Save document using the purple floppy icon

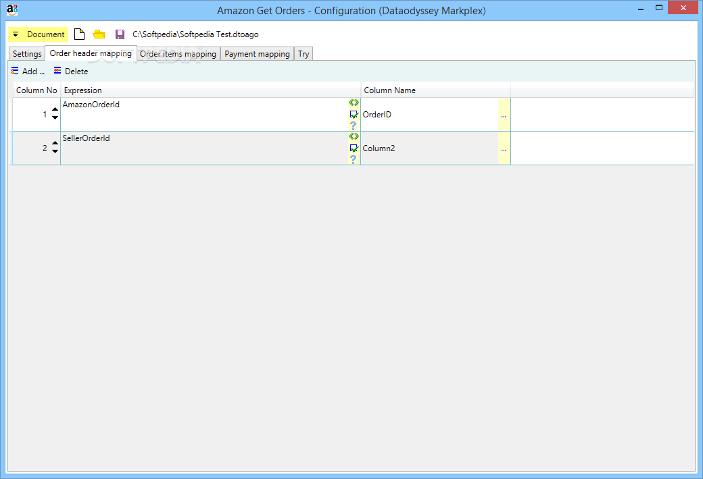(x=120, y=34)
